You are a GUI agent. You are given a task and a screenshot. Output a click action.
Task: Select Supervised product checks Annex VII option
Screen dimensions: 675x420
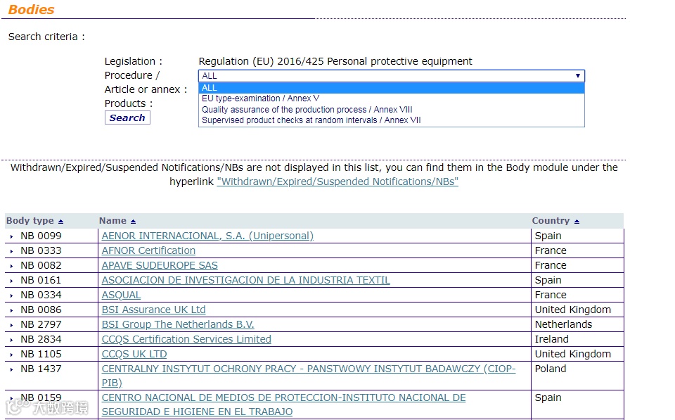[392, 120]
